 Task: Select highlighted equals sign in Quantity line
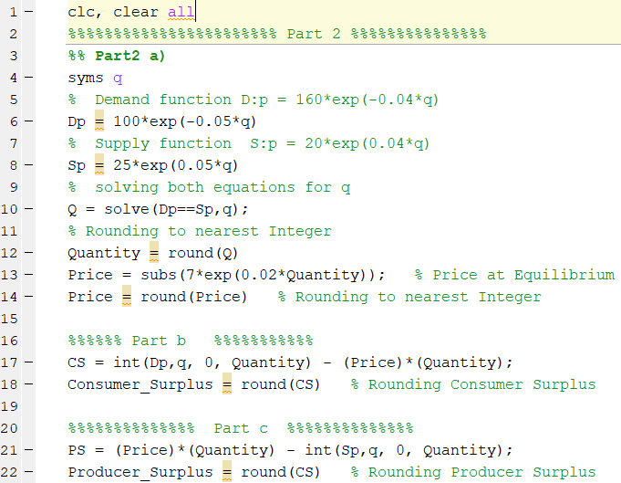154,253
